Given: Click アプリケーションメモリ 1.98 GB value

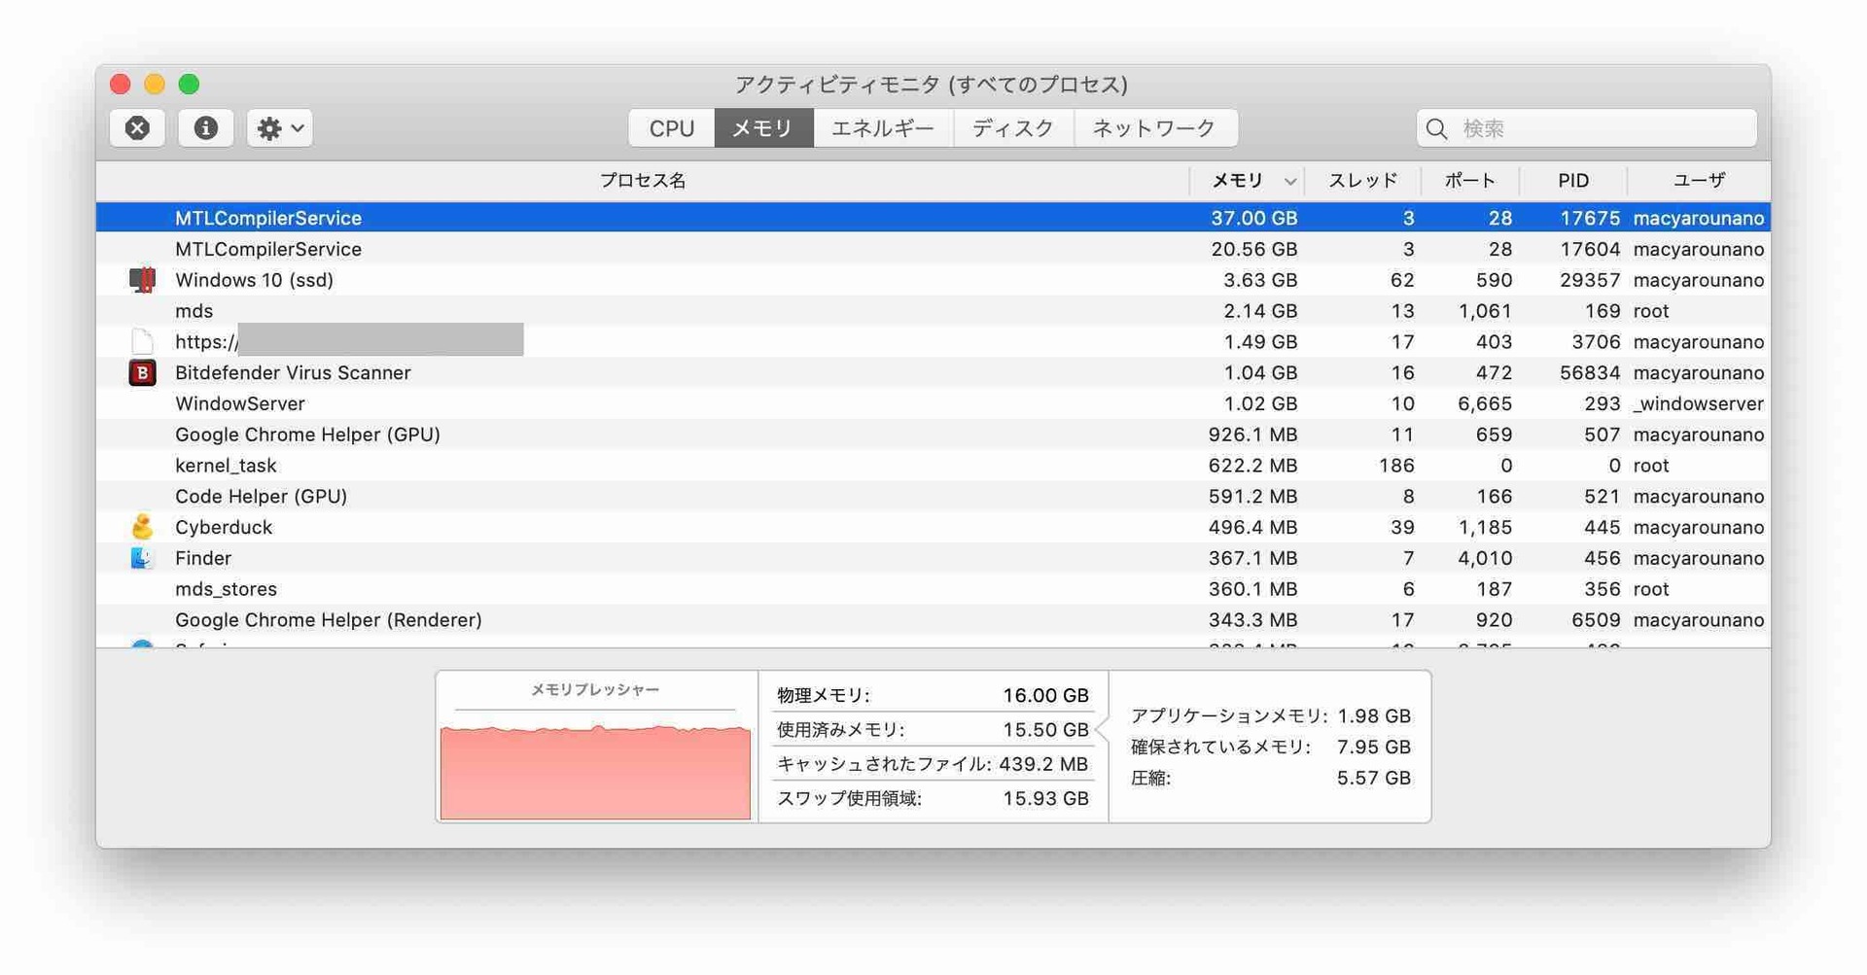Looking at the screenshot, I should pos(1373,715).
